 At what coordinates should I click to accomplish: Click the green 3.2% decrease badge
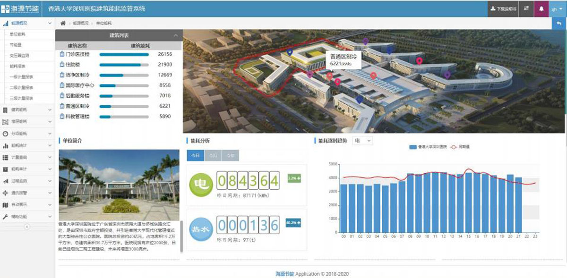pos(294,178)
